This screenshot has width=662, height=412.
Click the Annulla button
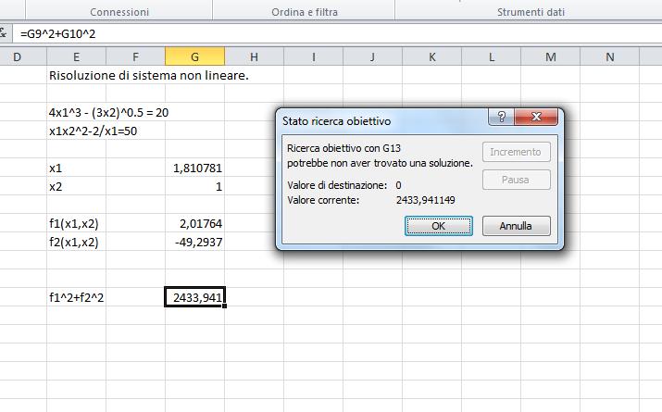click(x=517, y=225)
